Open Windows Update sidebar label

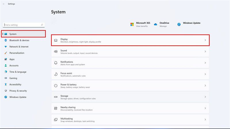18,97
